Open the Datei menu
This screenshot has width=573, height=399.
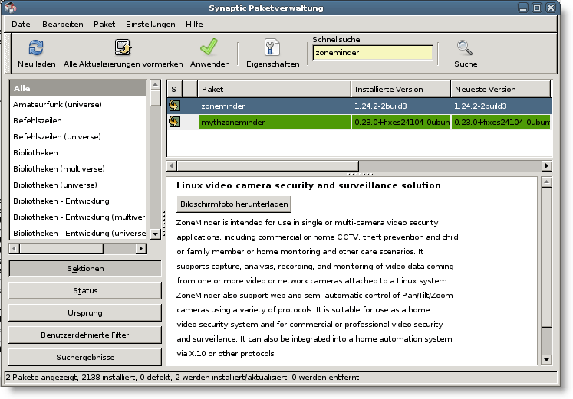point(21,24)
